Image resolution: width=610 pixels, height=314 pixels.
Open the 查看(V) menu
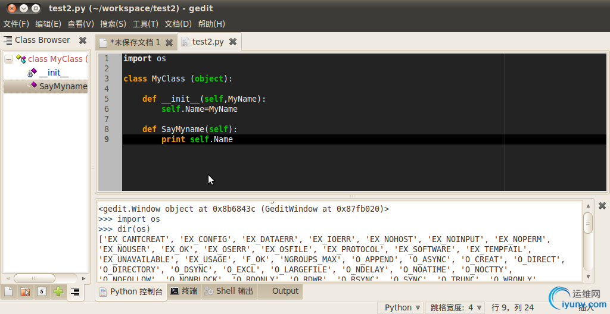tap(80, 24)
